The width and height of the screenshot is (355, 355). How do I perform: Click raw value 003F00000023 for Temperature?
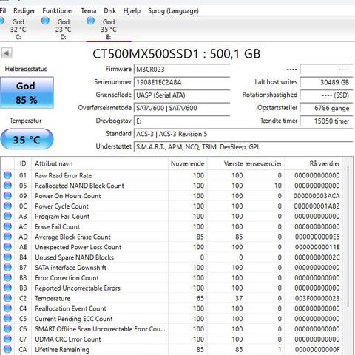pyautogui.click(x=317, y=298)
